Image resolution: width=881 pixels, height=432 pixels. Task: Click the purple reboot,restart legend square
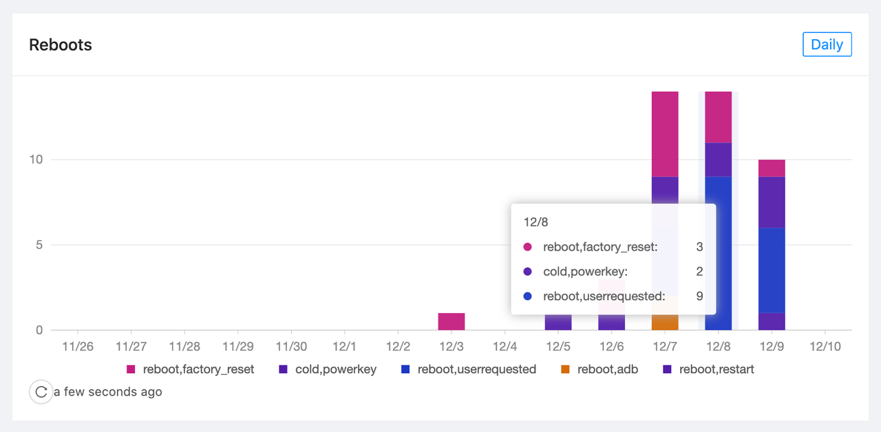pyautogui.click(x=667, y=370)
